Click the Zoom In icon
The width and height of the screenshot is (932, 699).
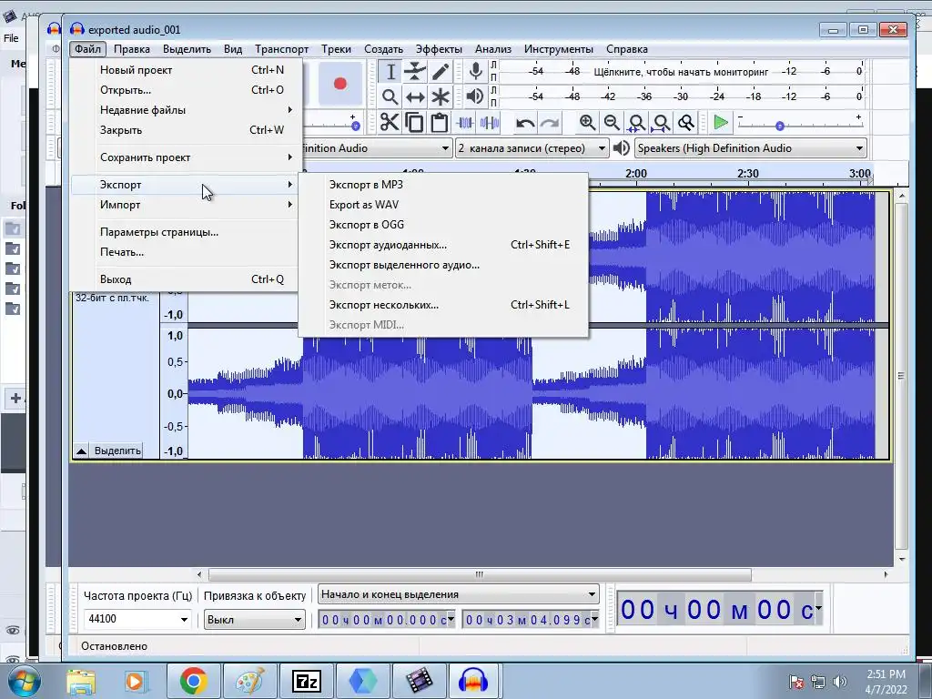(x=587, y=123)
